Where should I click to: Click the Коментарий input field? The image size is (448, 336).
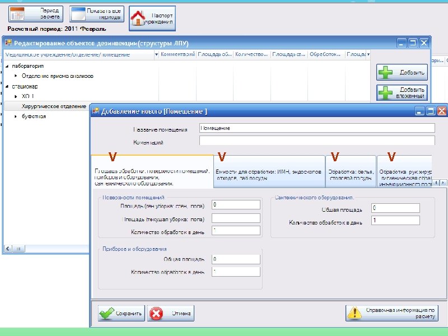(x=317, y=141)
